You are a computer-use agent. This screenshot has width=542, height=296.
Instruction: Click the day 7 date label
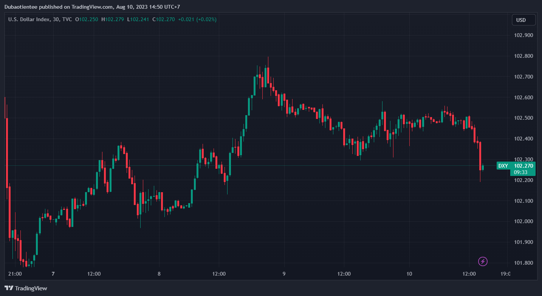[x=53, y=274]
